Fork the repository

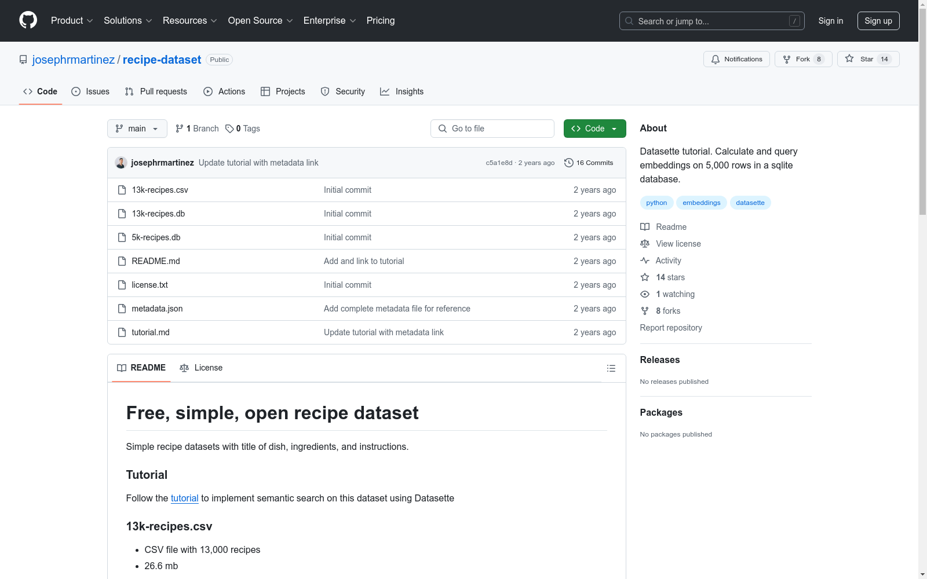pos(803,59)
